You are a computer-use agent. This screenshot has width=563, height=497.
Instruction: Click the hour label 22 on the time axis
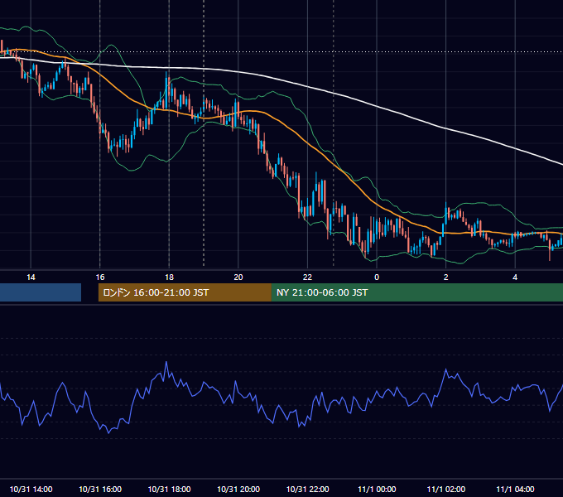(307, 277)
